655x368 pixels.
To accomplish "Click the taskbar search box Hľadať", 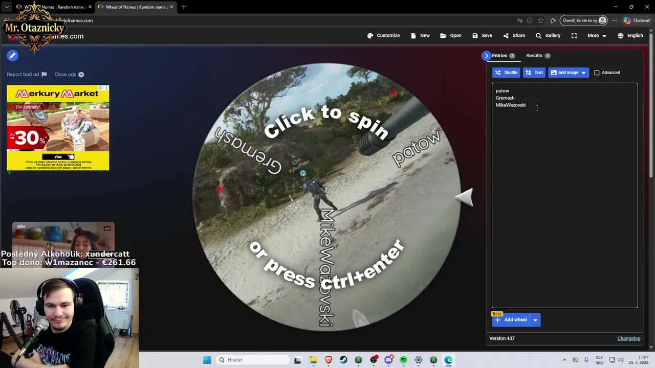I will (x=253, y=360).
